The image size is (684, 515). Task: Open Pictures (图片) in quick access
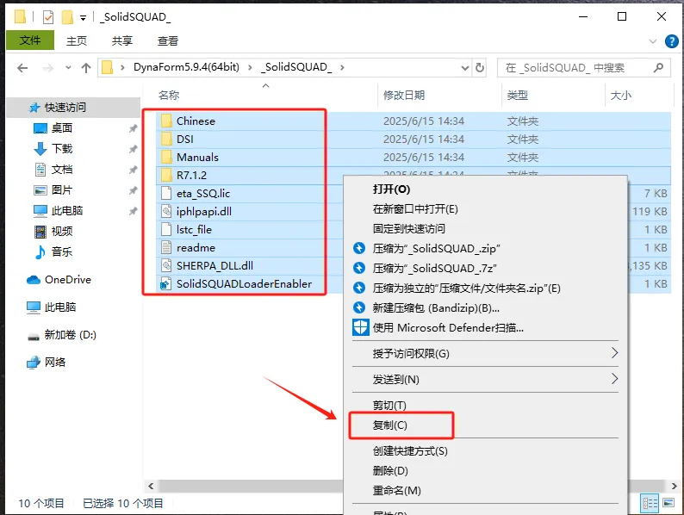coord(61,190)
